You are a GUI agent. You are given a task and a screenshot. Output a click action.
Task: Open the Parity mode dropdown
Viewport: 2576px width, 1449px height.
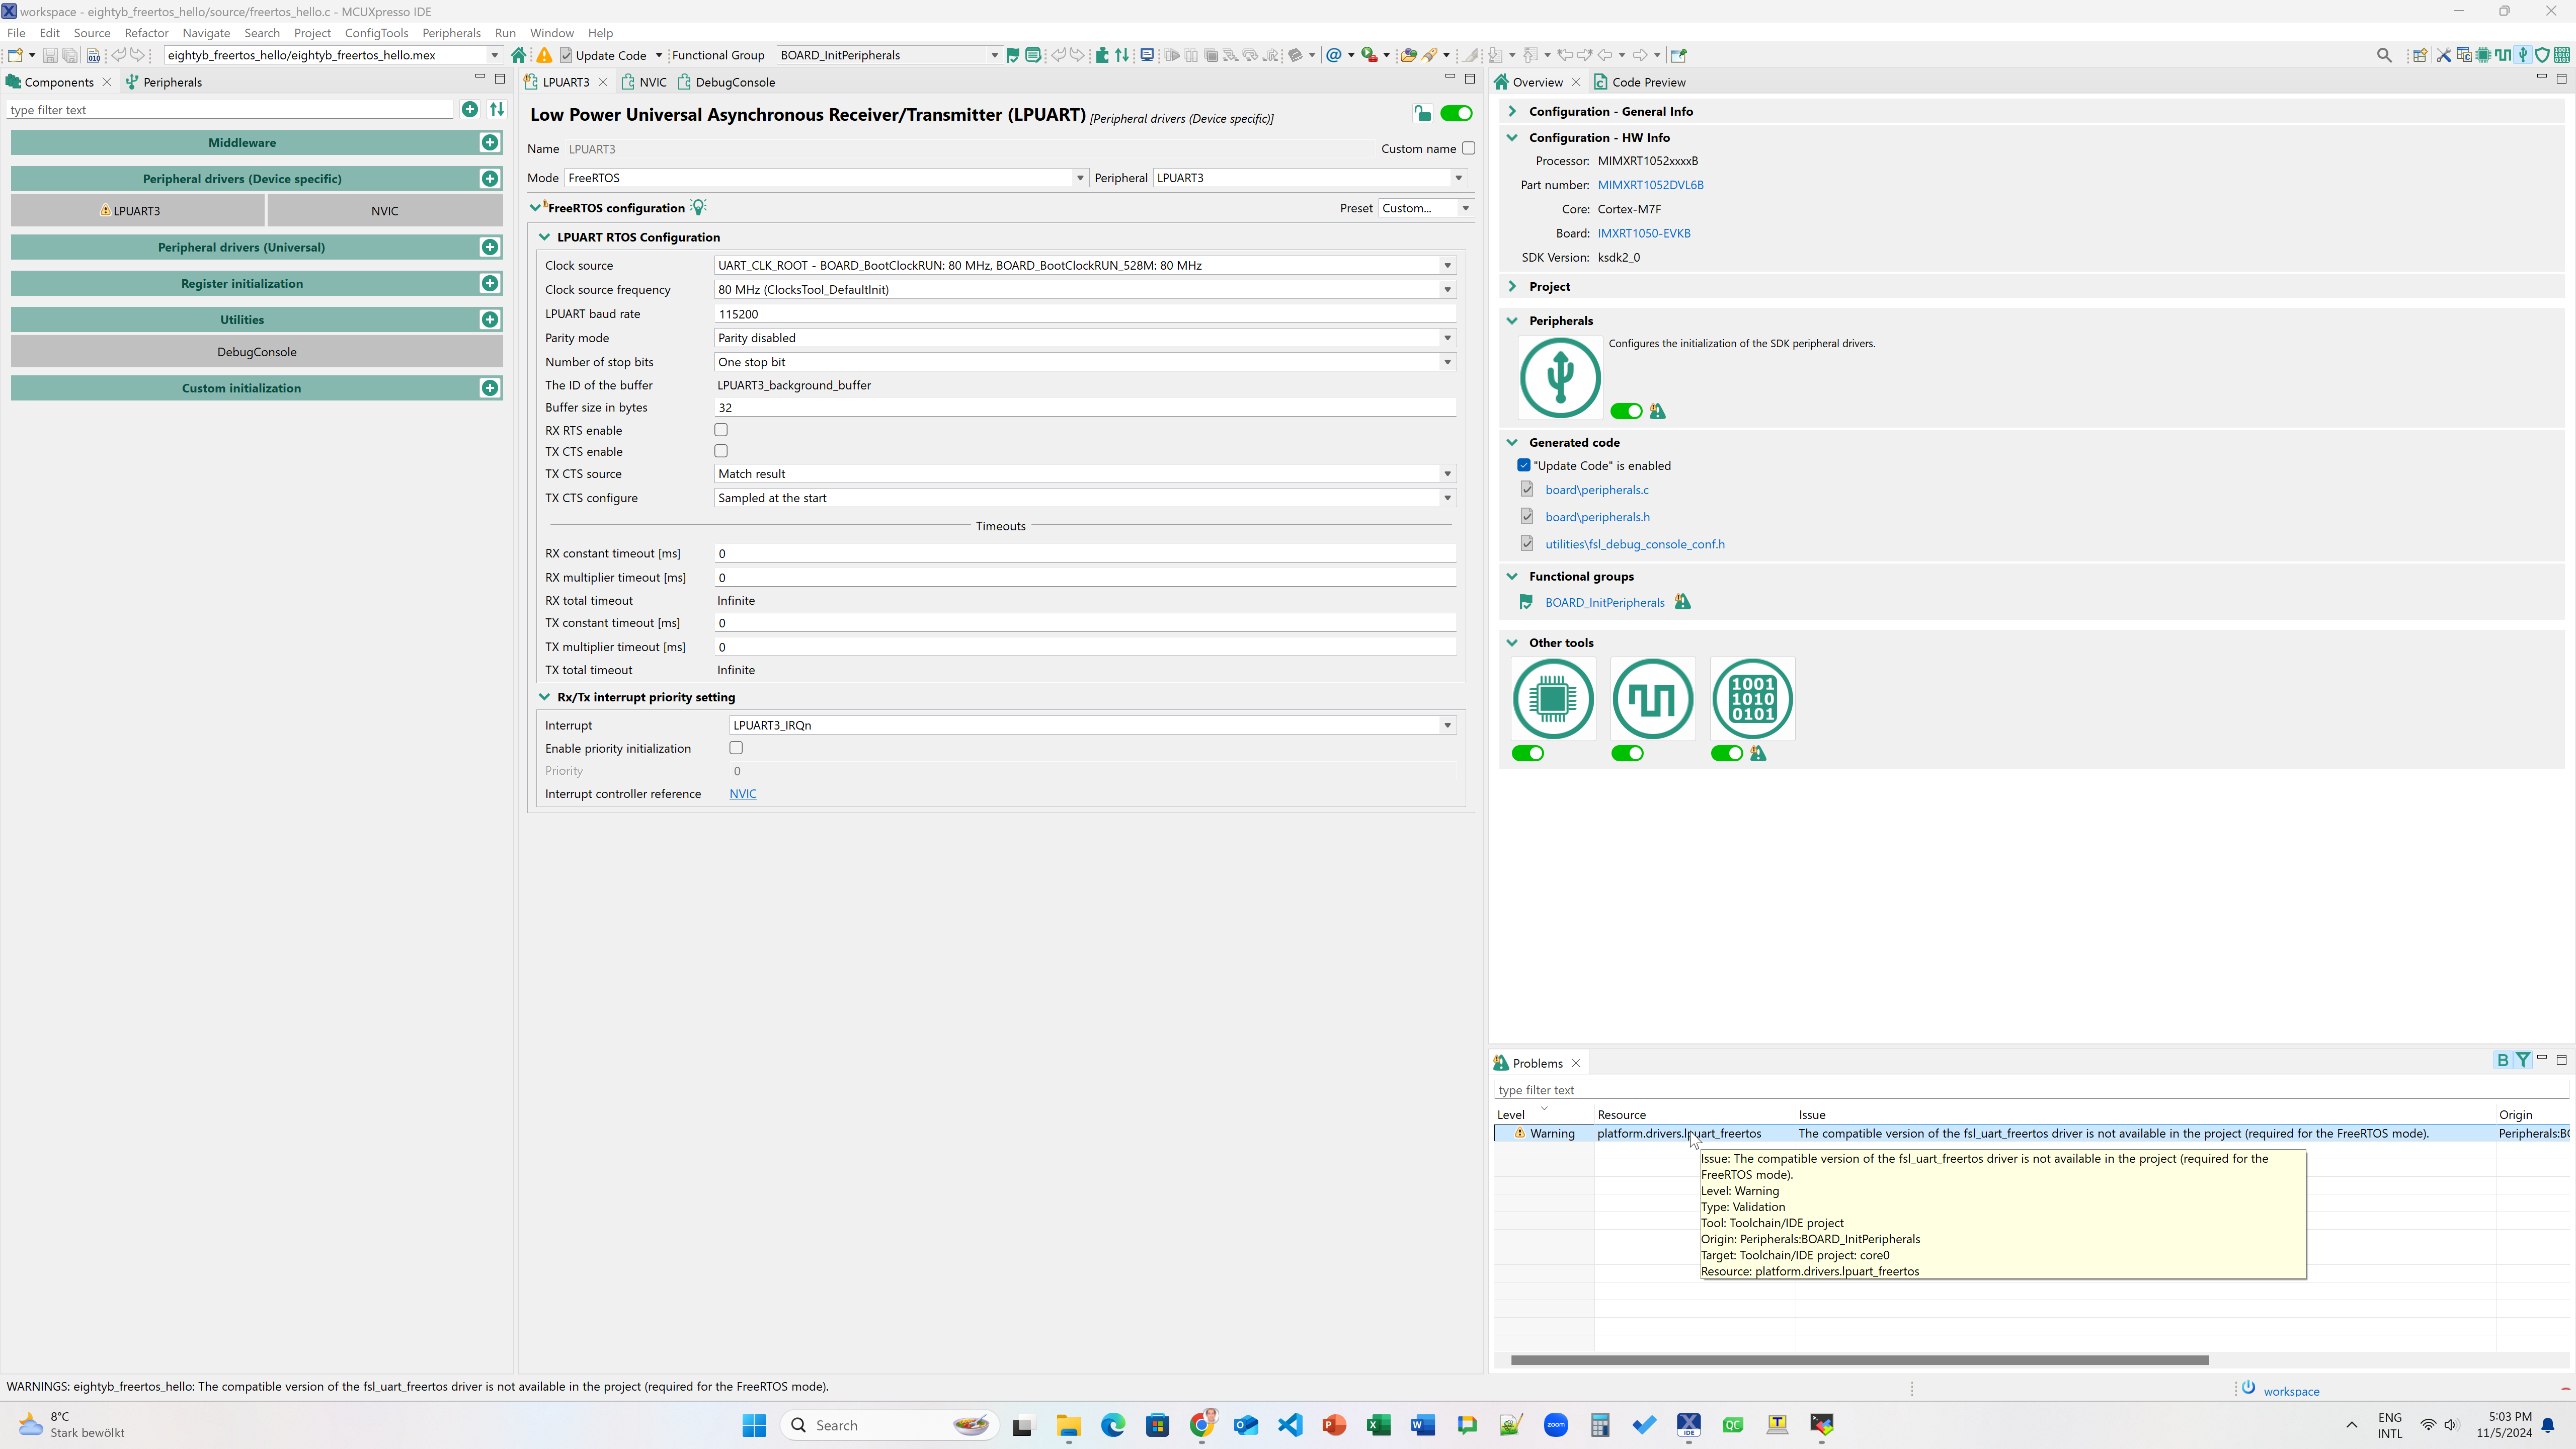tap(1447, 338)
